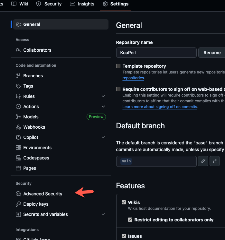The height and width of the screenshot is (240, 225).
Task: Click the Copilot sidebar label
Action: click(x=31, y=137)
